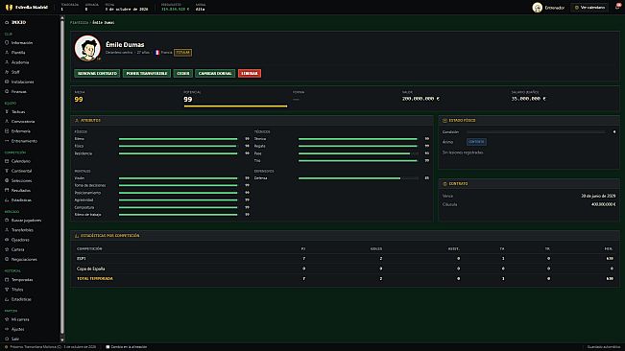Go to Plantilla in the breadcrumb
The image size is (625, 351).
pyautogui.click(x=79, y=22)
